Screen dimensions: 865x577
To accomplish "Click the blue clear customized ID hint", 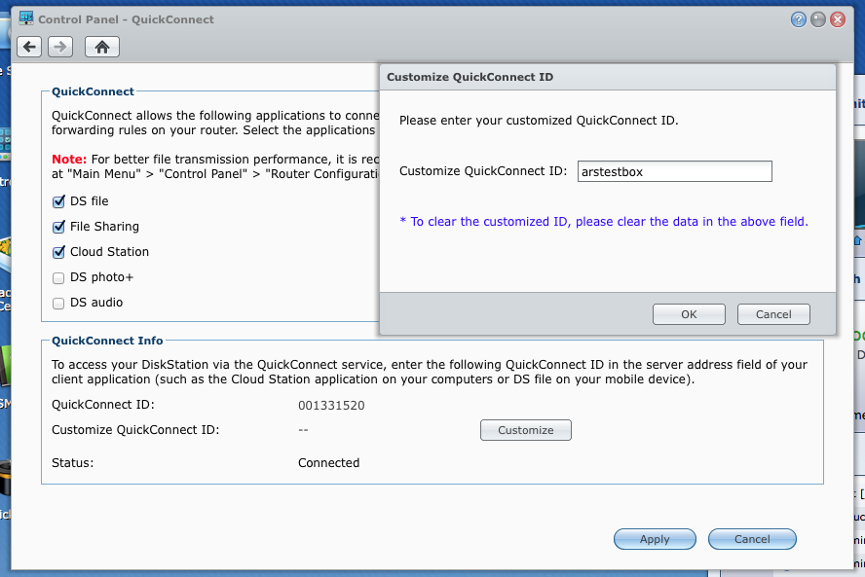I will 604,222.
